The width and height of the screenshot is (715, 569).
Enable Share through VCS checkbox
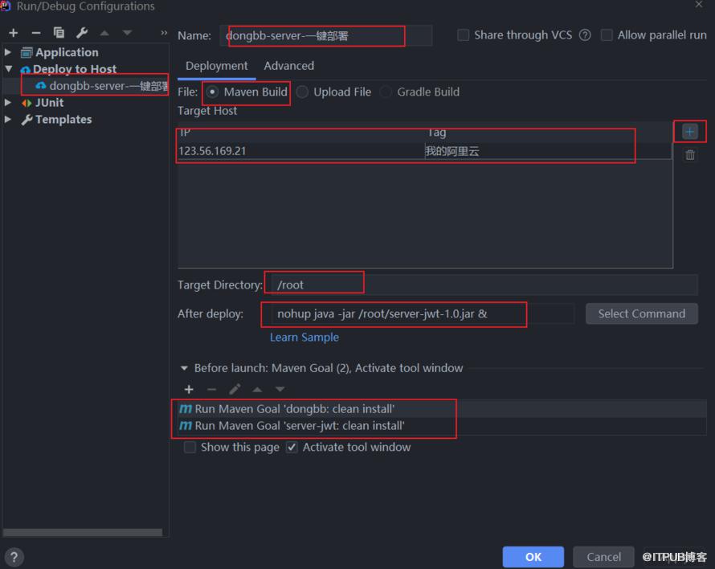463,35
